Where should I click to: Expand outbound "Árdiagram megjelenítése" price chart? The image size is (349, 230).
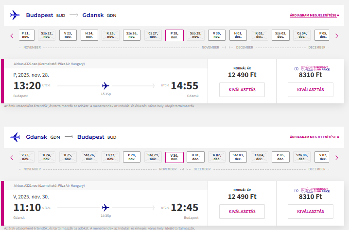pyautogui.click(x=314, y=16)
